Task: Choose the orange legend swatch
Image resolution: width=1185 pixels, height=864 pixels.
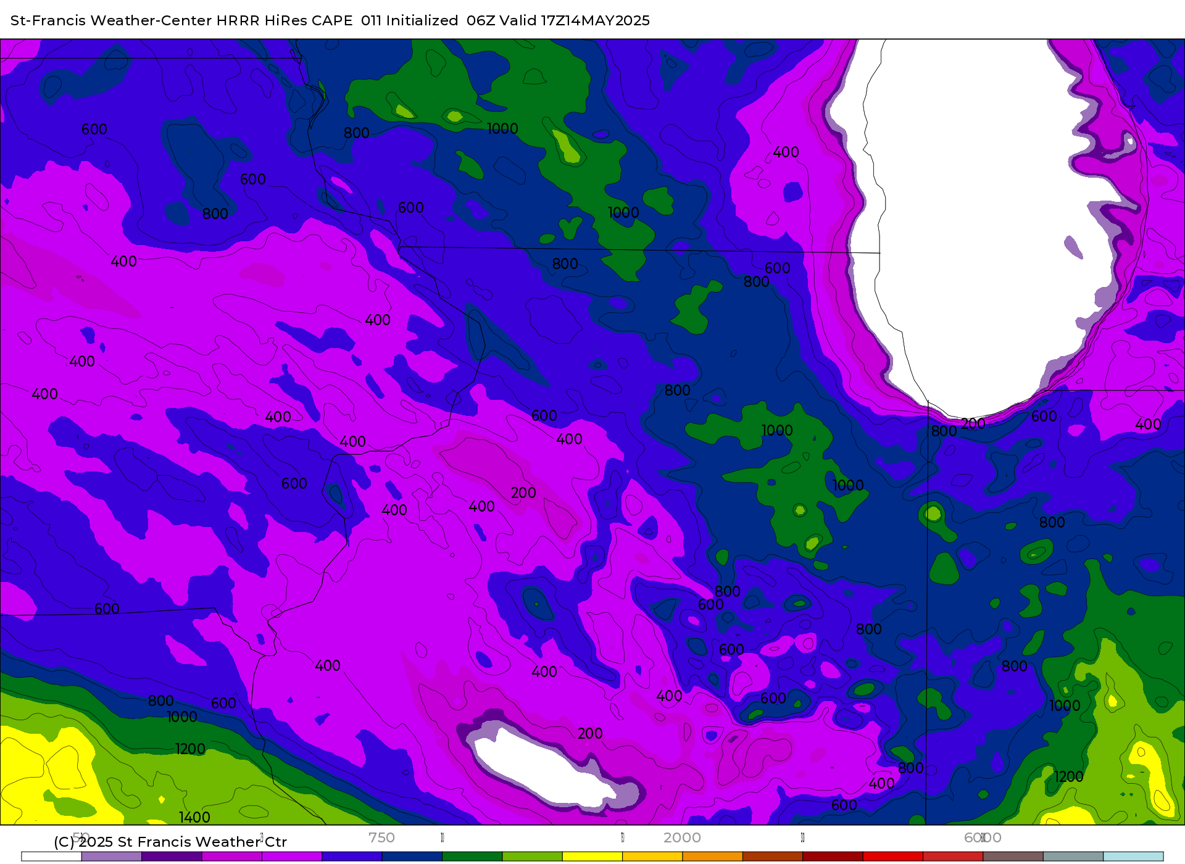Action: coord(713,857)
